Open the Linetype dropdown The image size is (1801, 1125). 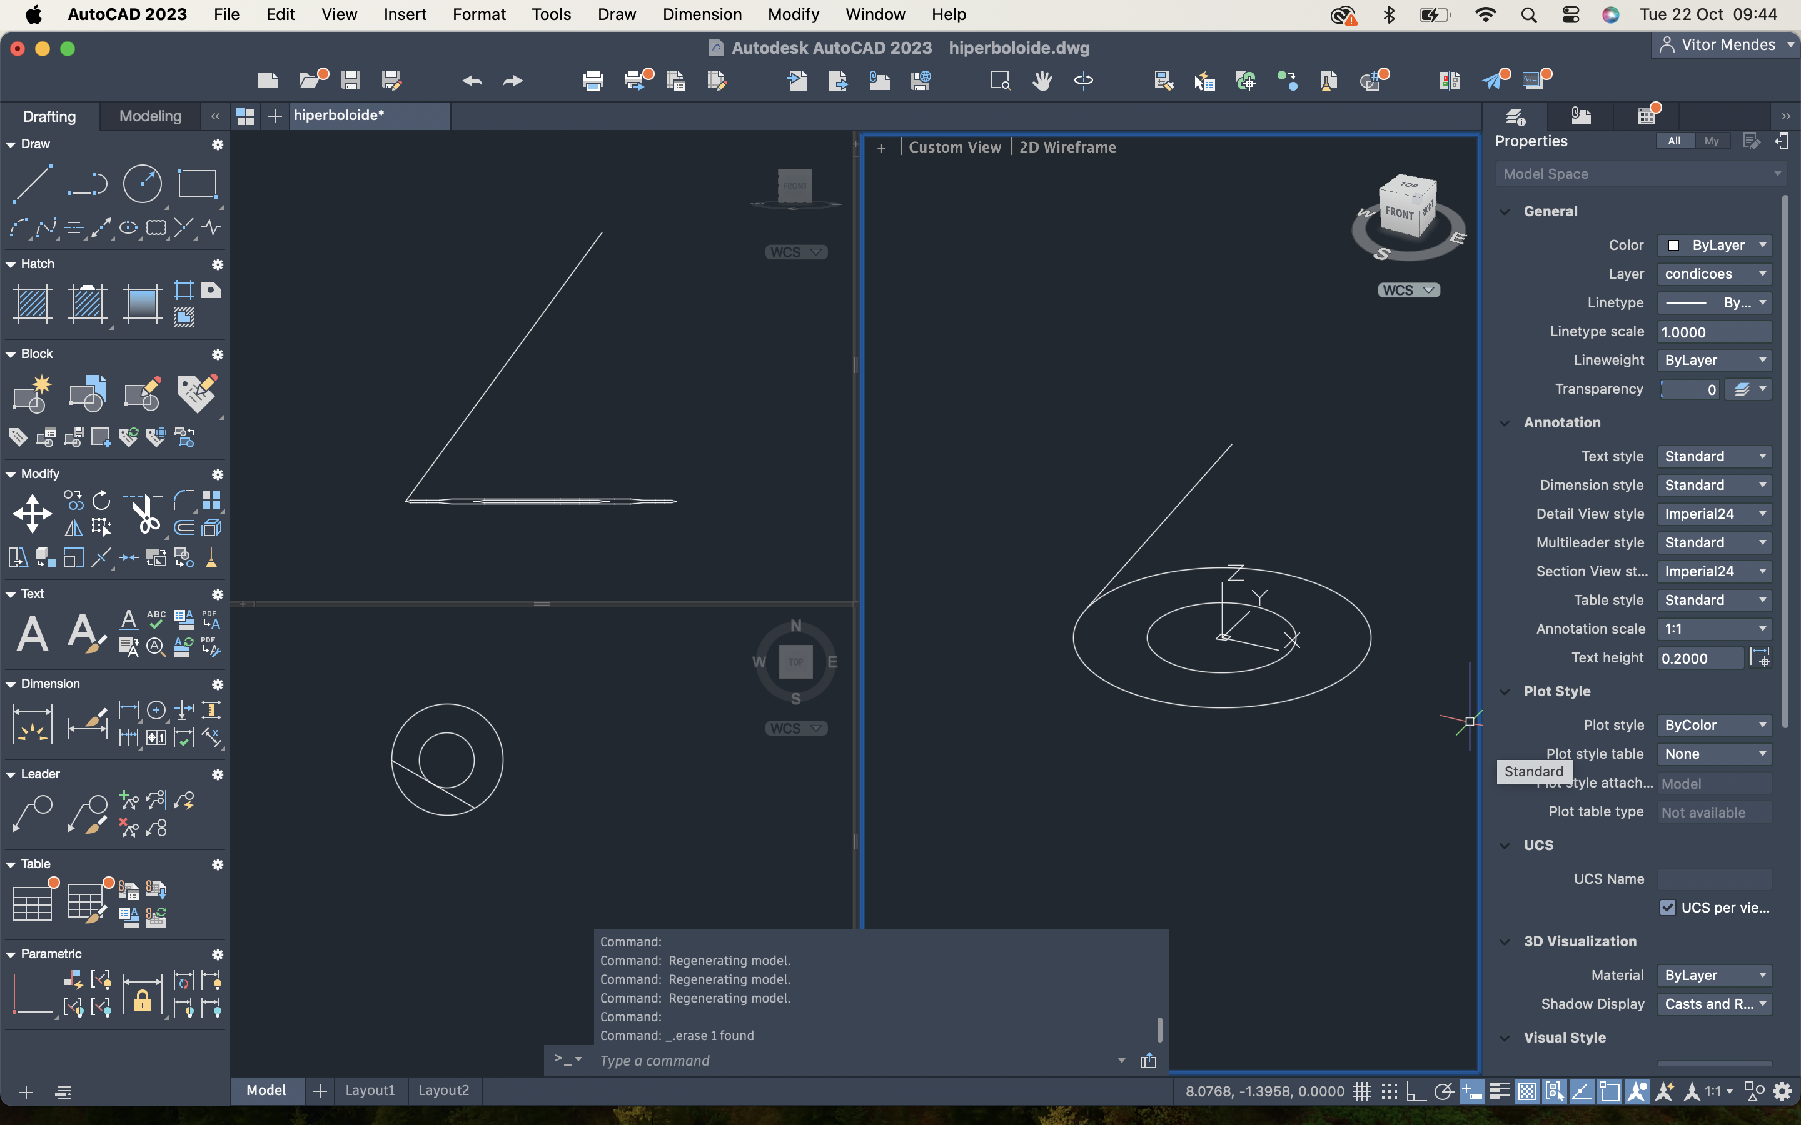(x=1714, y=303)
